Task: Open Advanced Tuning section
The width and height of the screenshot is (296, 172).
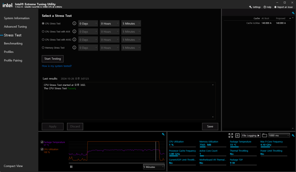Action: coord(15,26)
